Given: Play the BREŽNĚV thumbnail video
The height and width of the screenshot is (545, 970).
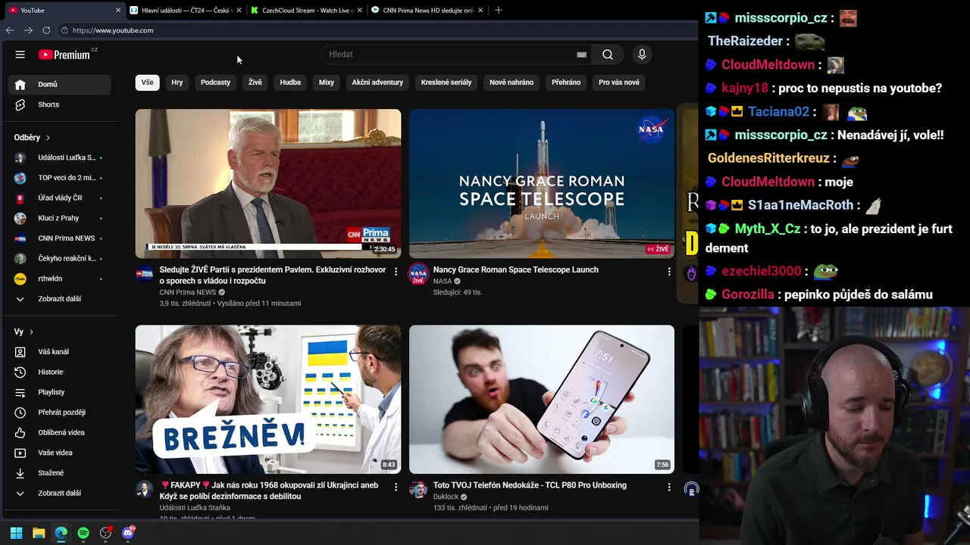Looking at the screenshot, I should coord(268,400).
